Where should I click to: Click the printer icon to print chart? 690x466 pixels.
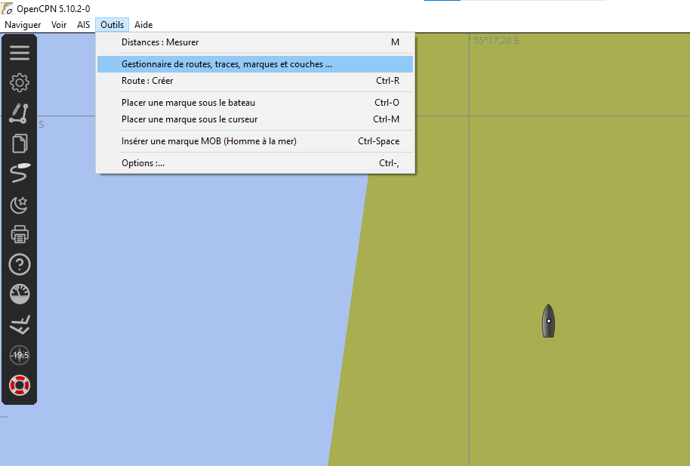[20, 234]
